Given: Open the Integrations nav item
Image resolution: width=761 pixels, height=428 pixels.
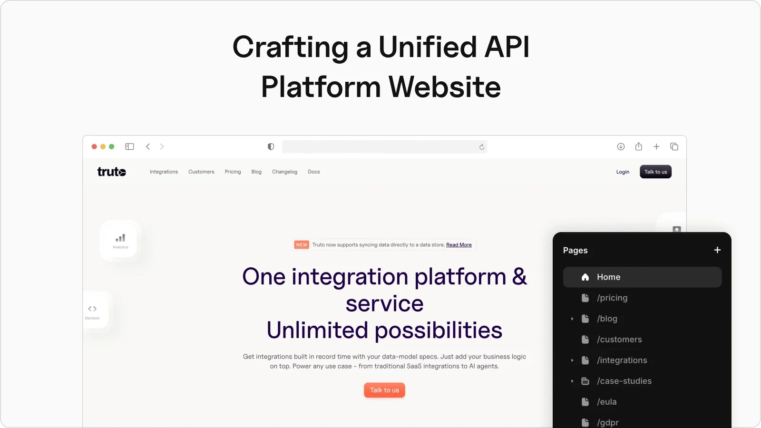Looking at the screenshot, I should pos(164,172).
